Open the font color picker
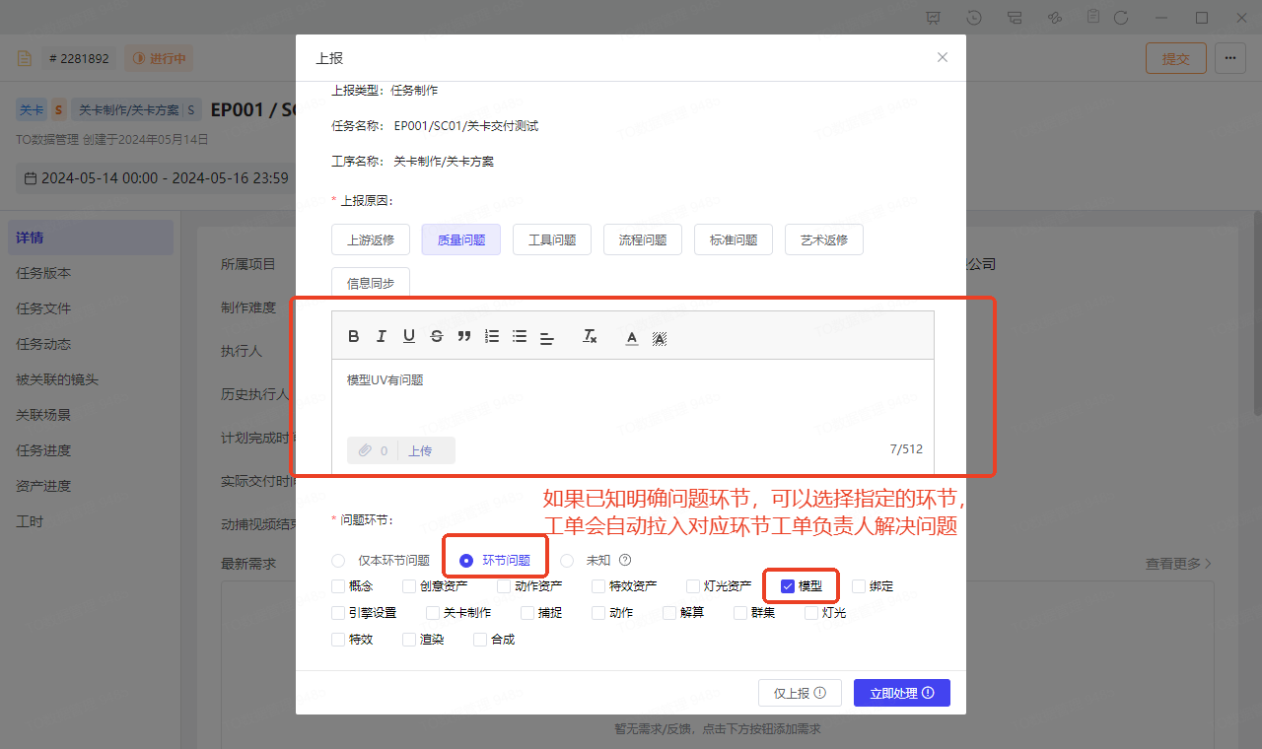Viewport: 1262px width, 749px height. pyautogui.click(x=632, y=337)
